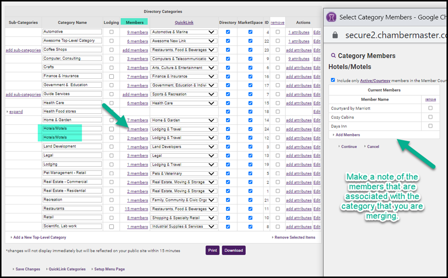Click Save Changes at the bottom

coord(27,269)
